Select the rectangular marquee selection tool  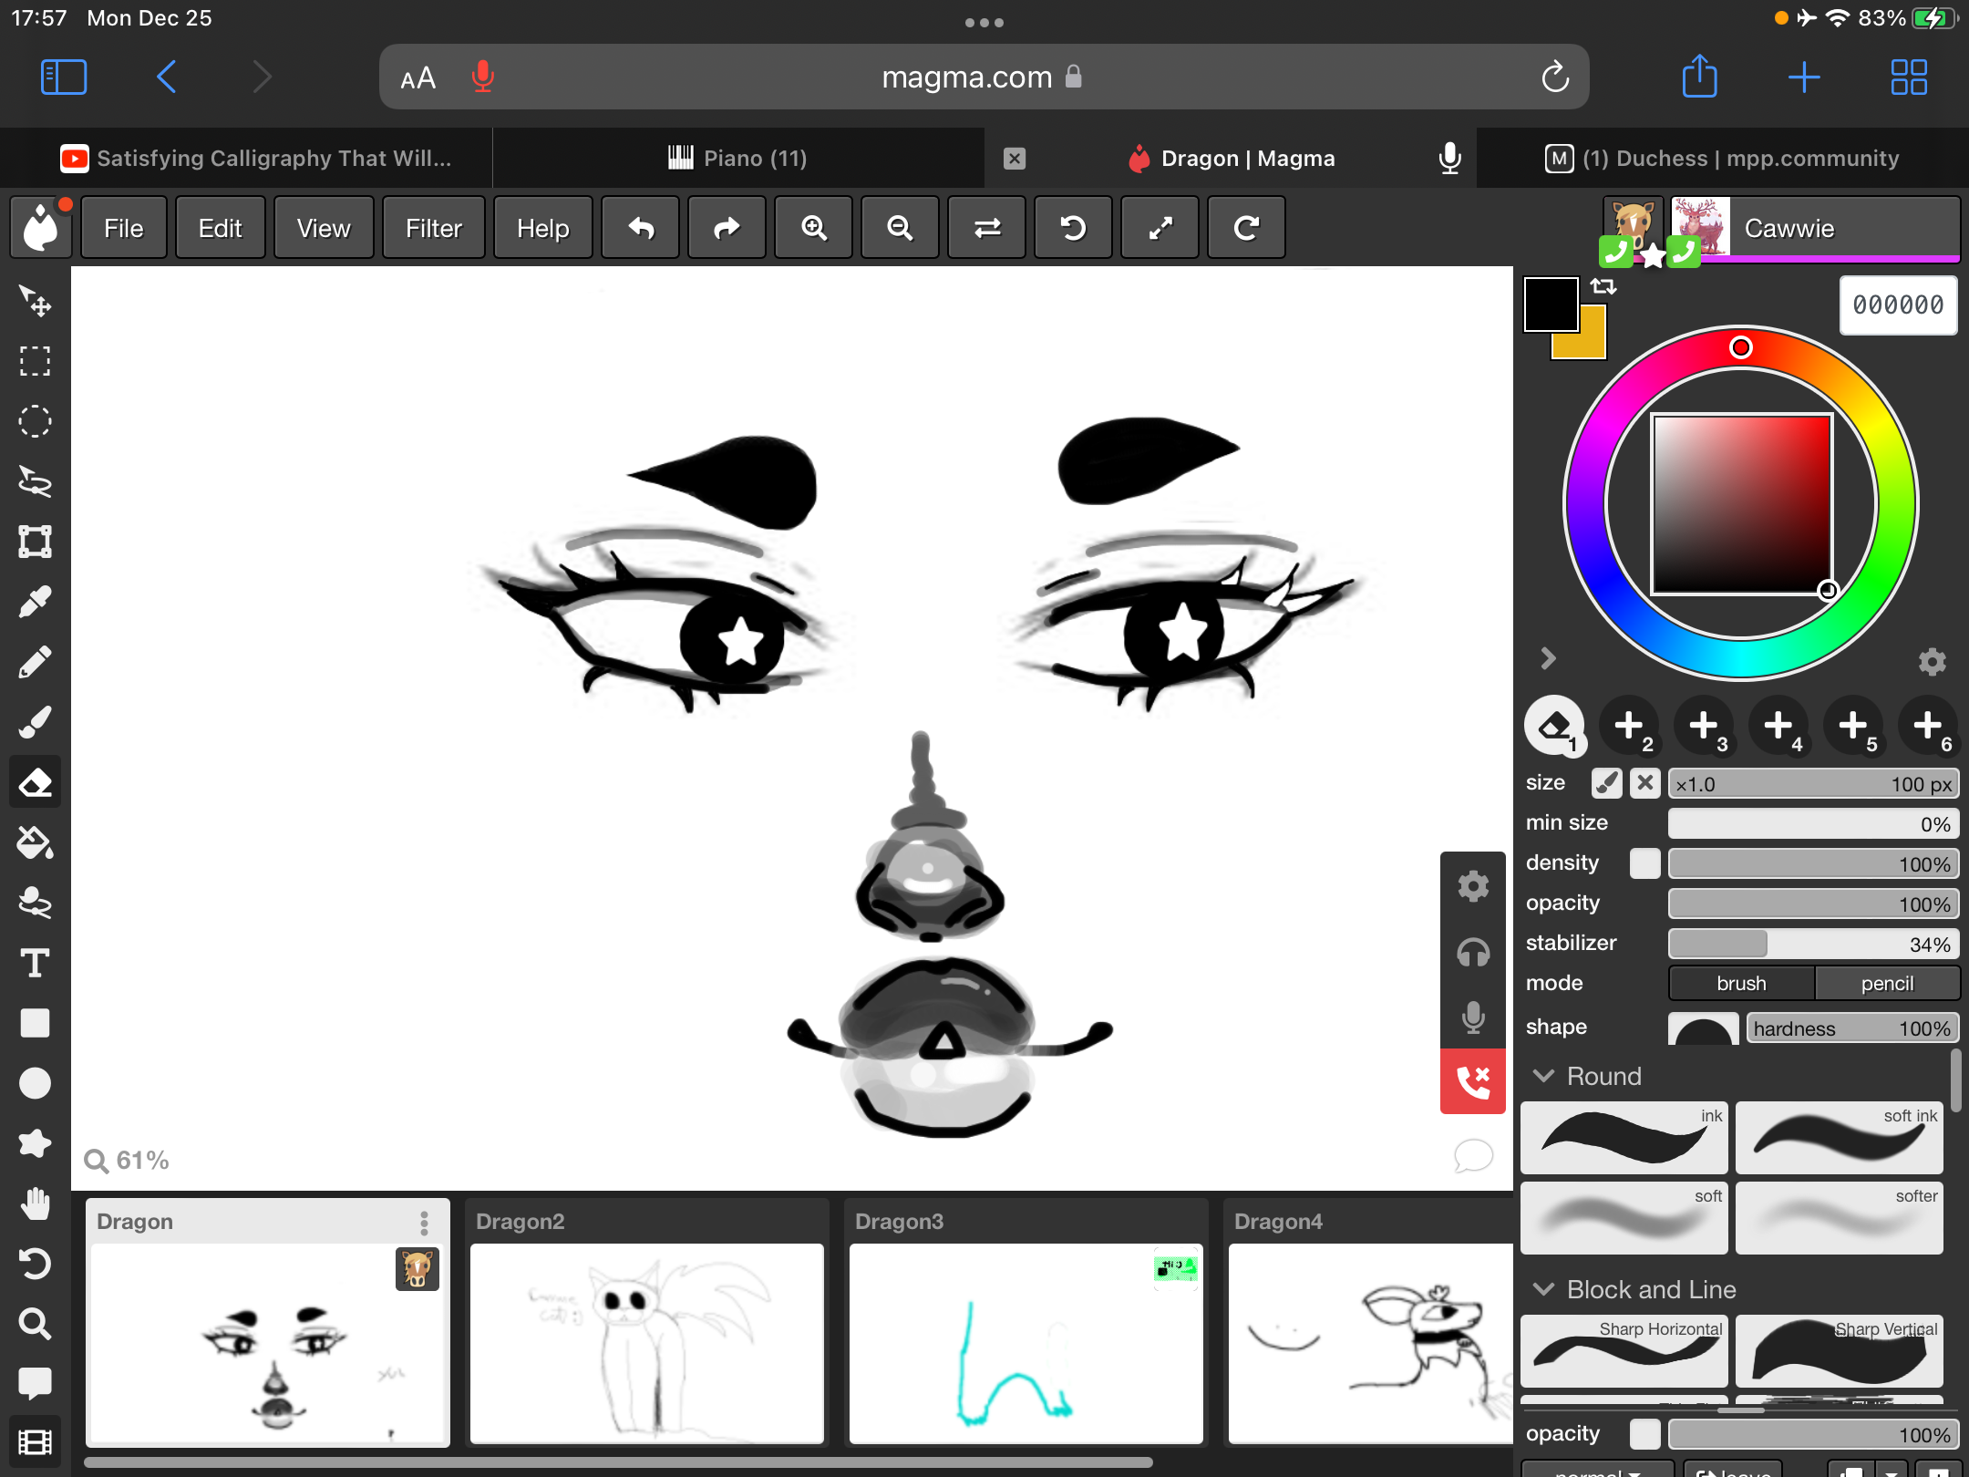tap(36, 361)
